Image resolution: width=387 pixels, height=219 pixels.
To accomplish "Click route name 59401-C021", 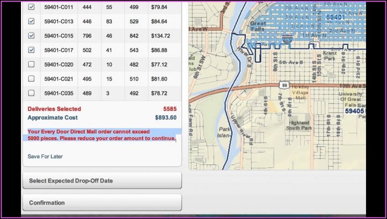I will (59, 79).
